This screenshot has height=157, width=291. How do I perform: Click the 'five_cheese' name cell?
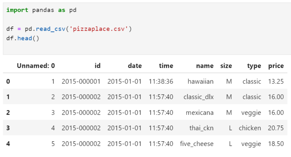[196, 144]
